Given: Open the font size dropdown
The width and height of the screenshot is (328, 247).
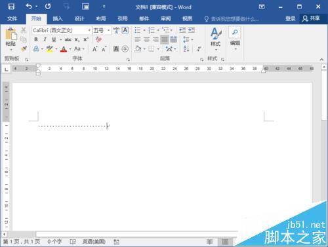Looking at the screenshot, I should tap(108, 30).
